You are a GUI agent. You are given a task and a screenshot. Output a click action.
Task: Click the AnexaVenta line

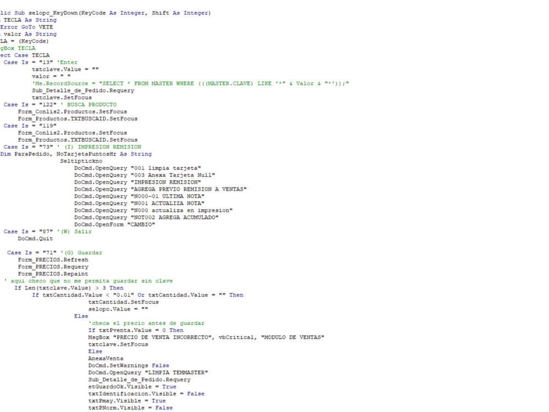(106, 358)
